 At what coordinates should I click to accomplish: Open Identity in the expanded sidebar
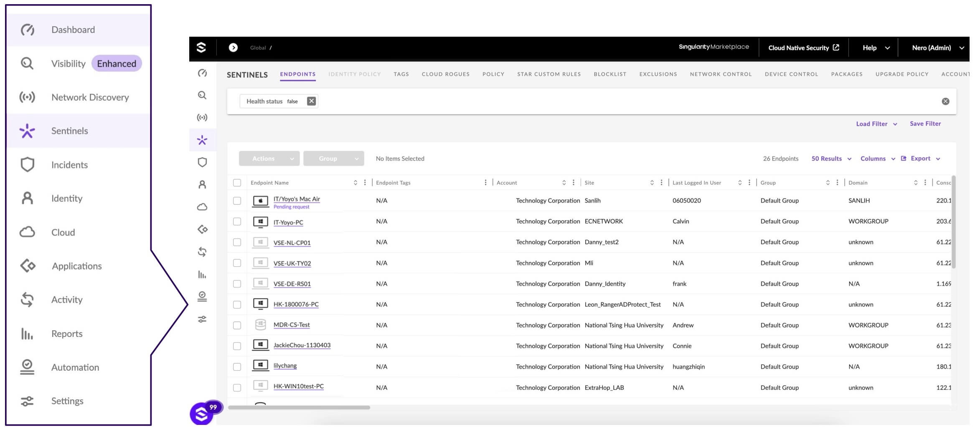79,198
